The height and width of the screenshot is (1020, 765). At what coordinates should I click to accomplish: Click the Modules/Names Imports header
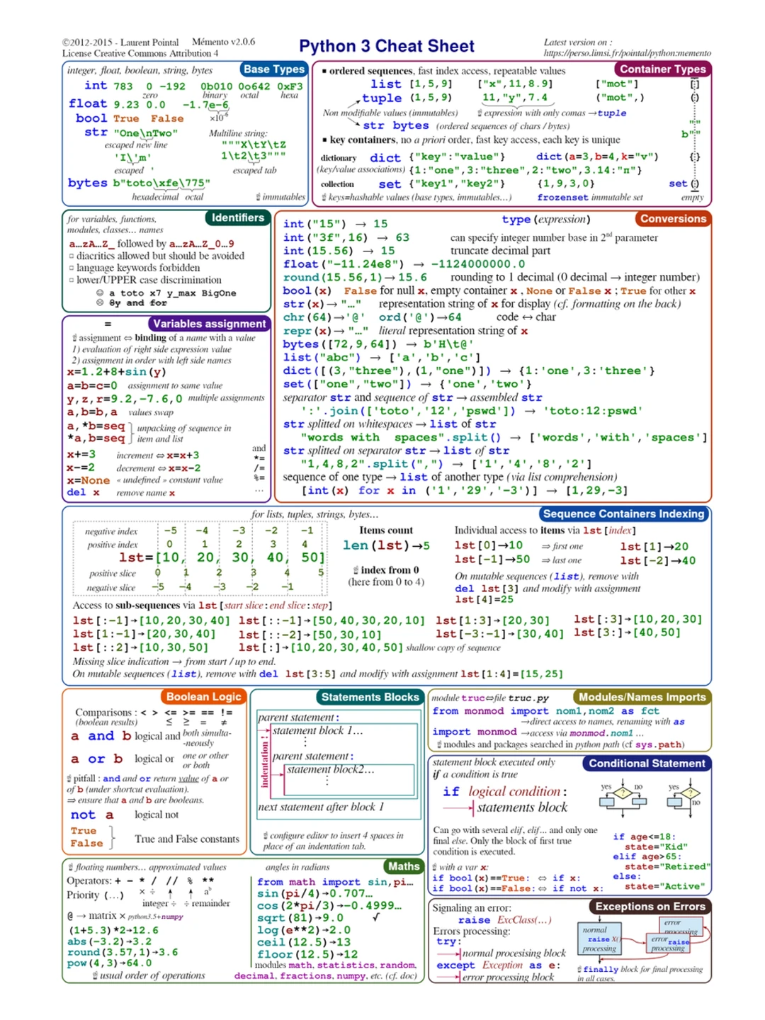coord(643,696)
